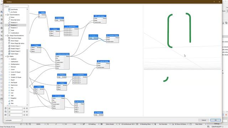Click the Cylinder node header
228x128 pixels.
(x=58, y=96)
